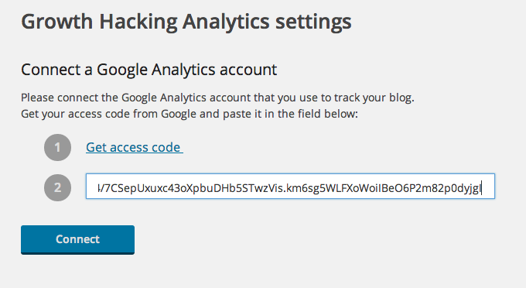Select the gray circle icon beside the code field
526x288 pixels.
coord(57,187)
